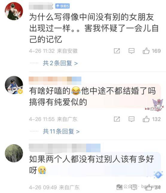Open the red-background avatar of the first commenter
The image size is (166, 193).
click(14, 11)
